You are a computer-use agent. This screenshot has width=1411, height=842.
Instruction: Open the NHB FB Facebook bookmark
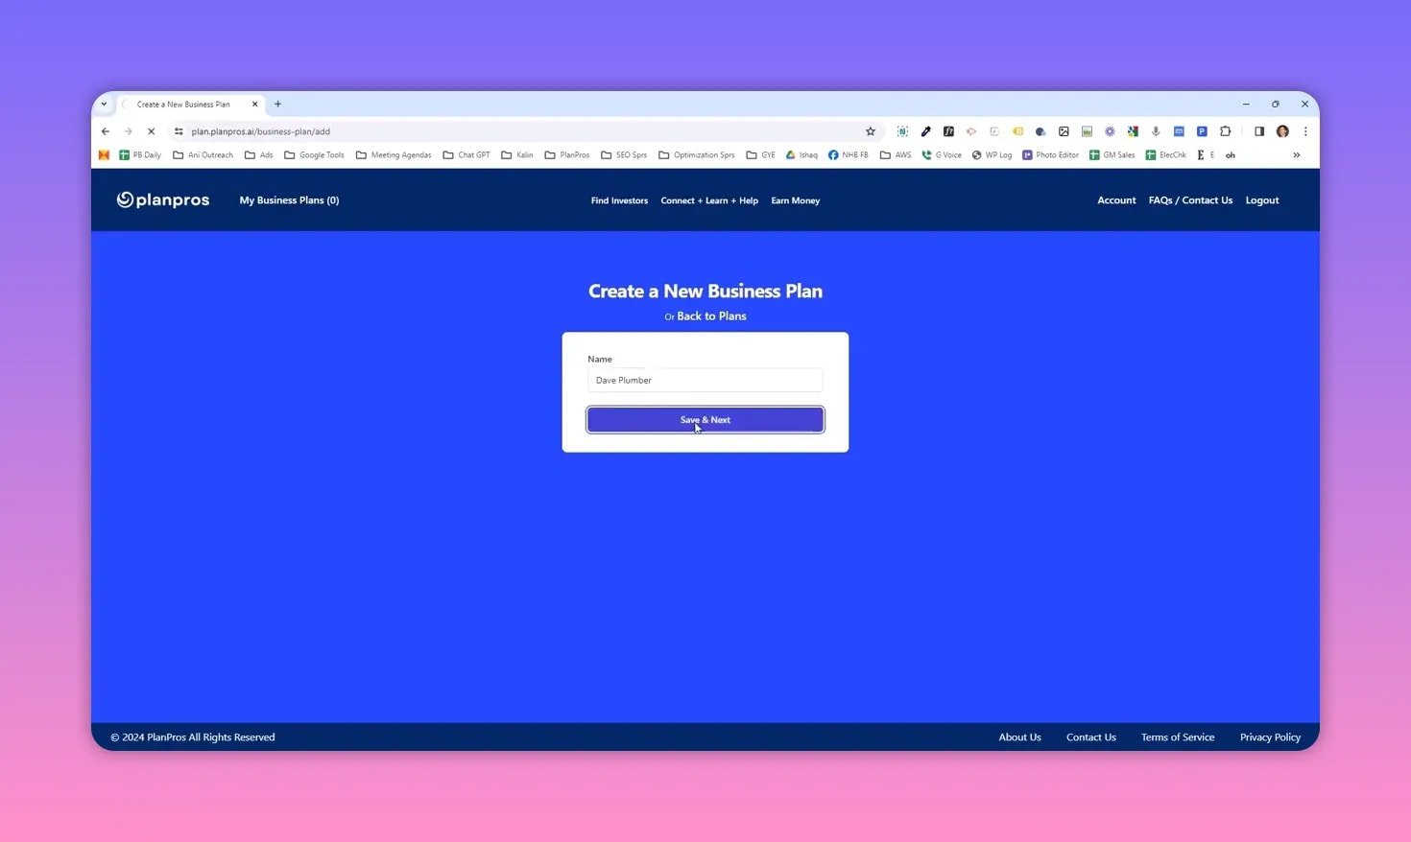click(849, 154)
